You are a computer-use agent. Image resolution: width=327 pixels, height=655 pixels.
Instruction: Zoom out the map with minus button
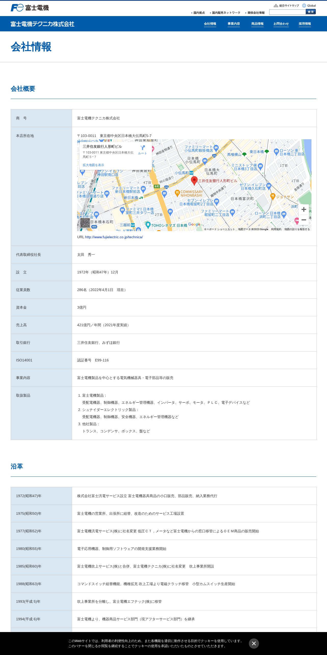pos(304,220)
